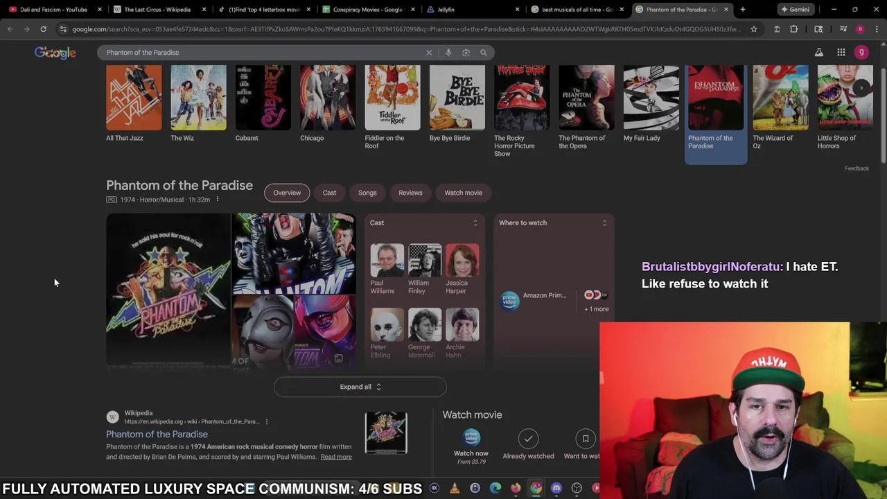
Task: Open the Chrome browser menu
Action: (877, 29)
